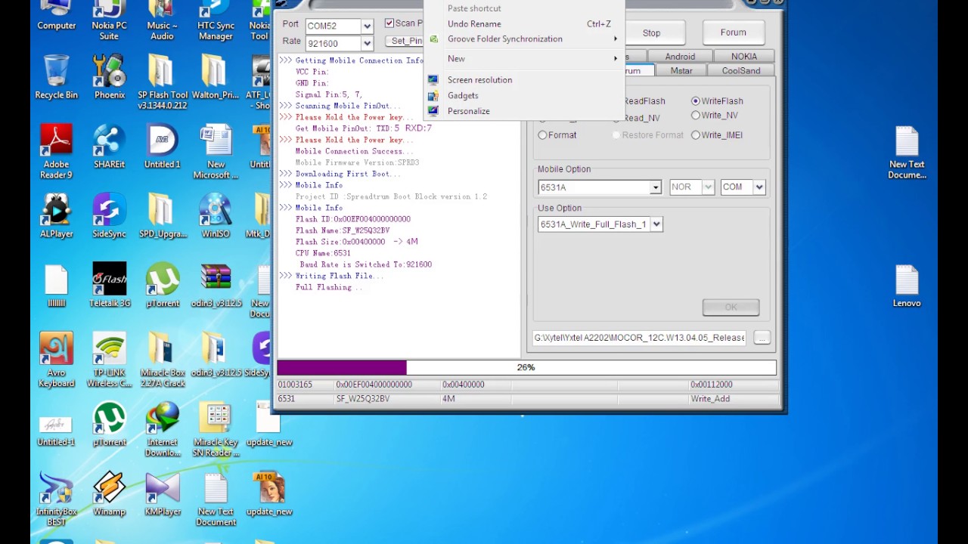Open the COM connection dropdown
The width and height of the screenshot is (968, 544).
[x=759, y=187]
